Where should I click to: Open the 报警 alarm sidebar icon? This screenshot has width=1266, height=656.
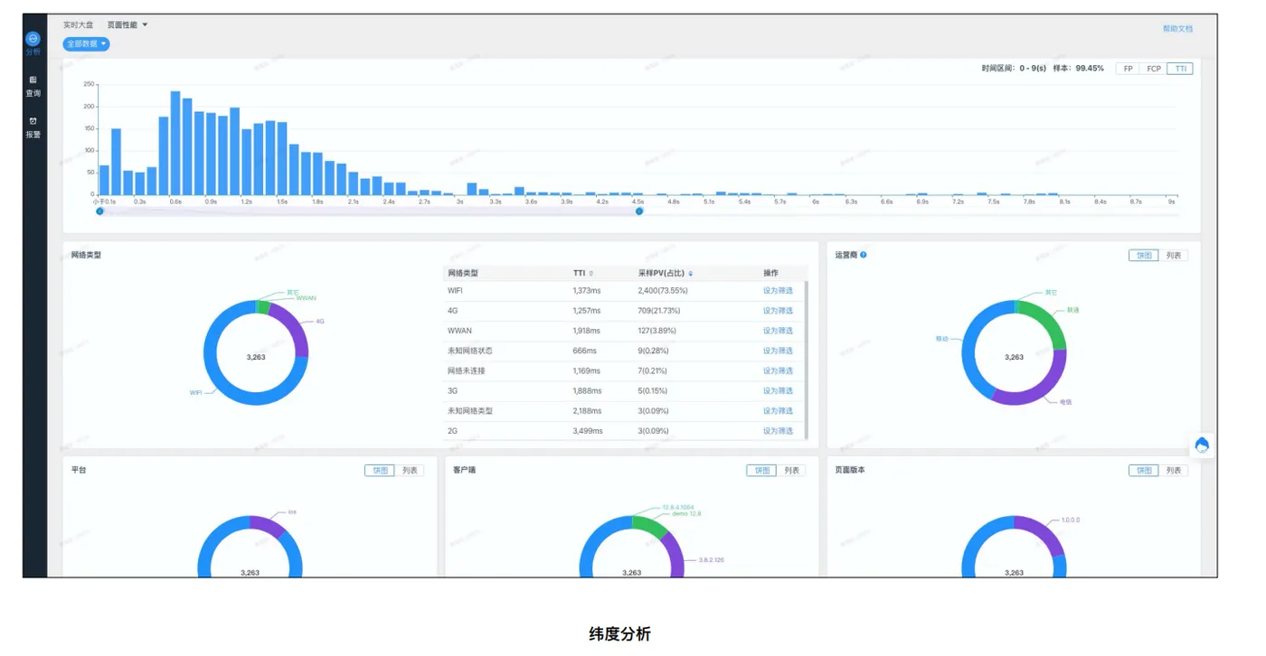coord(33,127)
